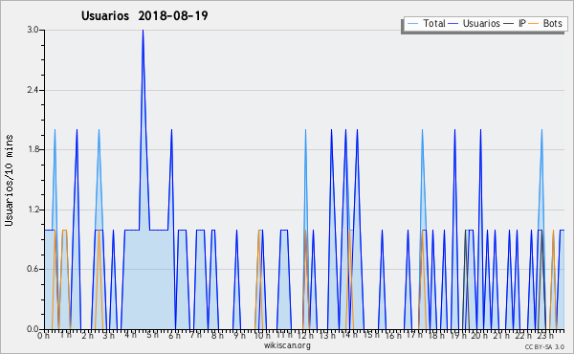574x354 pixels.
Task: Click the chart title Usuarios 2018-08-19
Action: coord(144,15)
